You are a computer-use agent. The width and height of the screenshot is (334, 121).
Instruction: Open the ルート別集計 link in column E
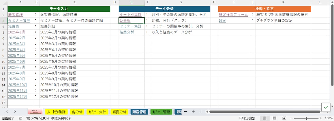131,14
